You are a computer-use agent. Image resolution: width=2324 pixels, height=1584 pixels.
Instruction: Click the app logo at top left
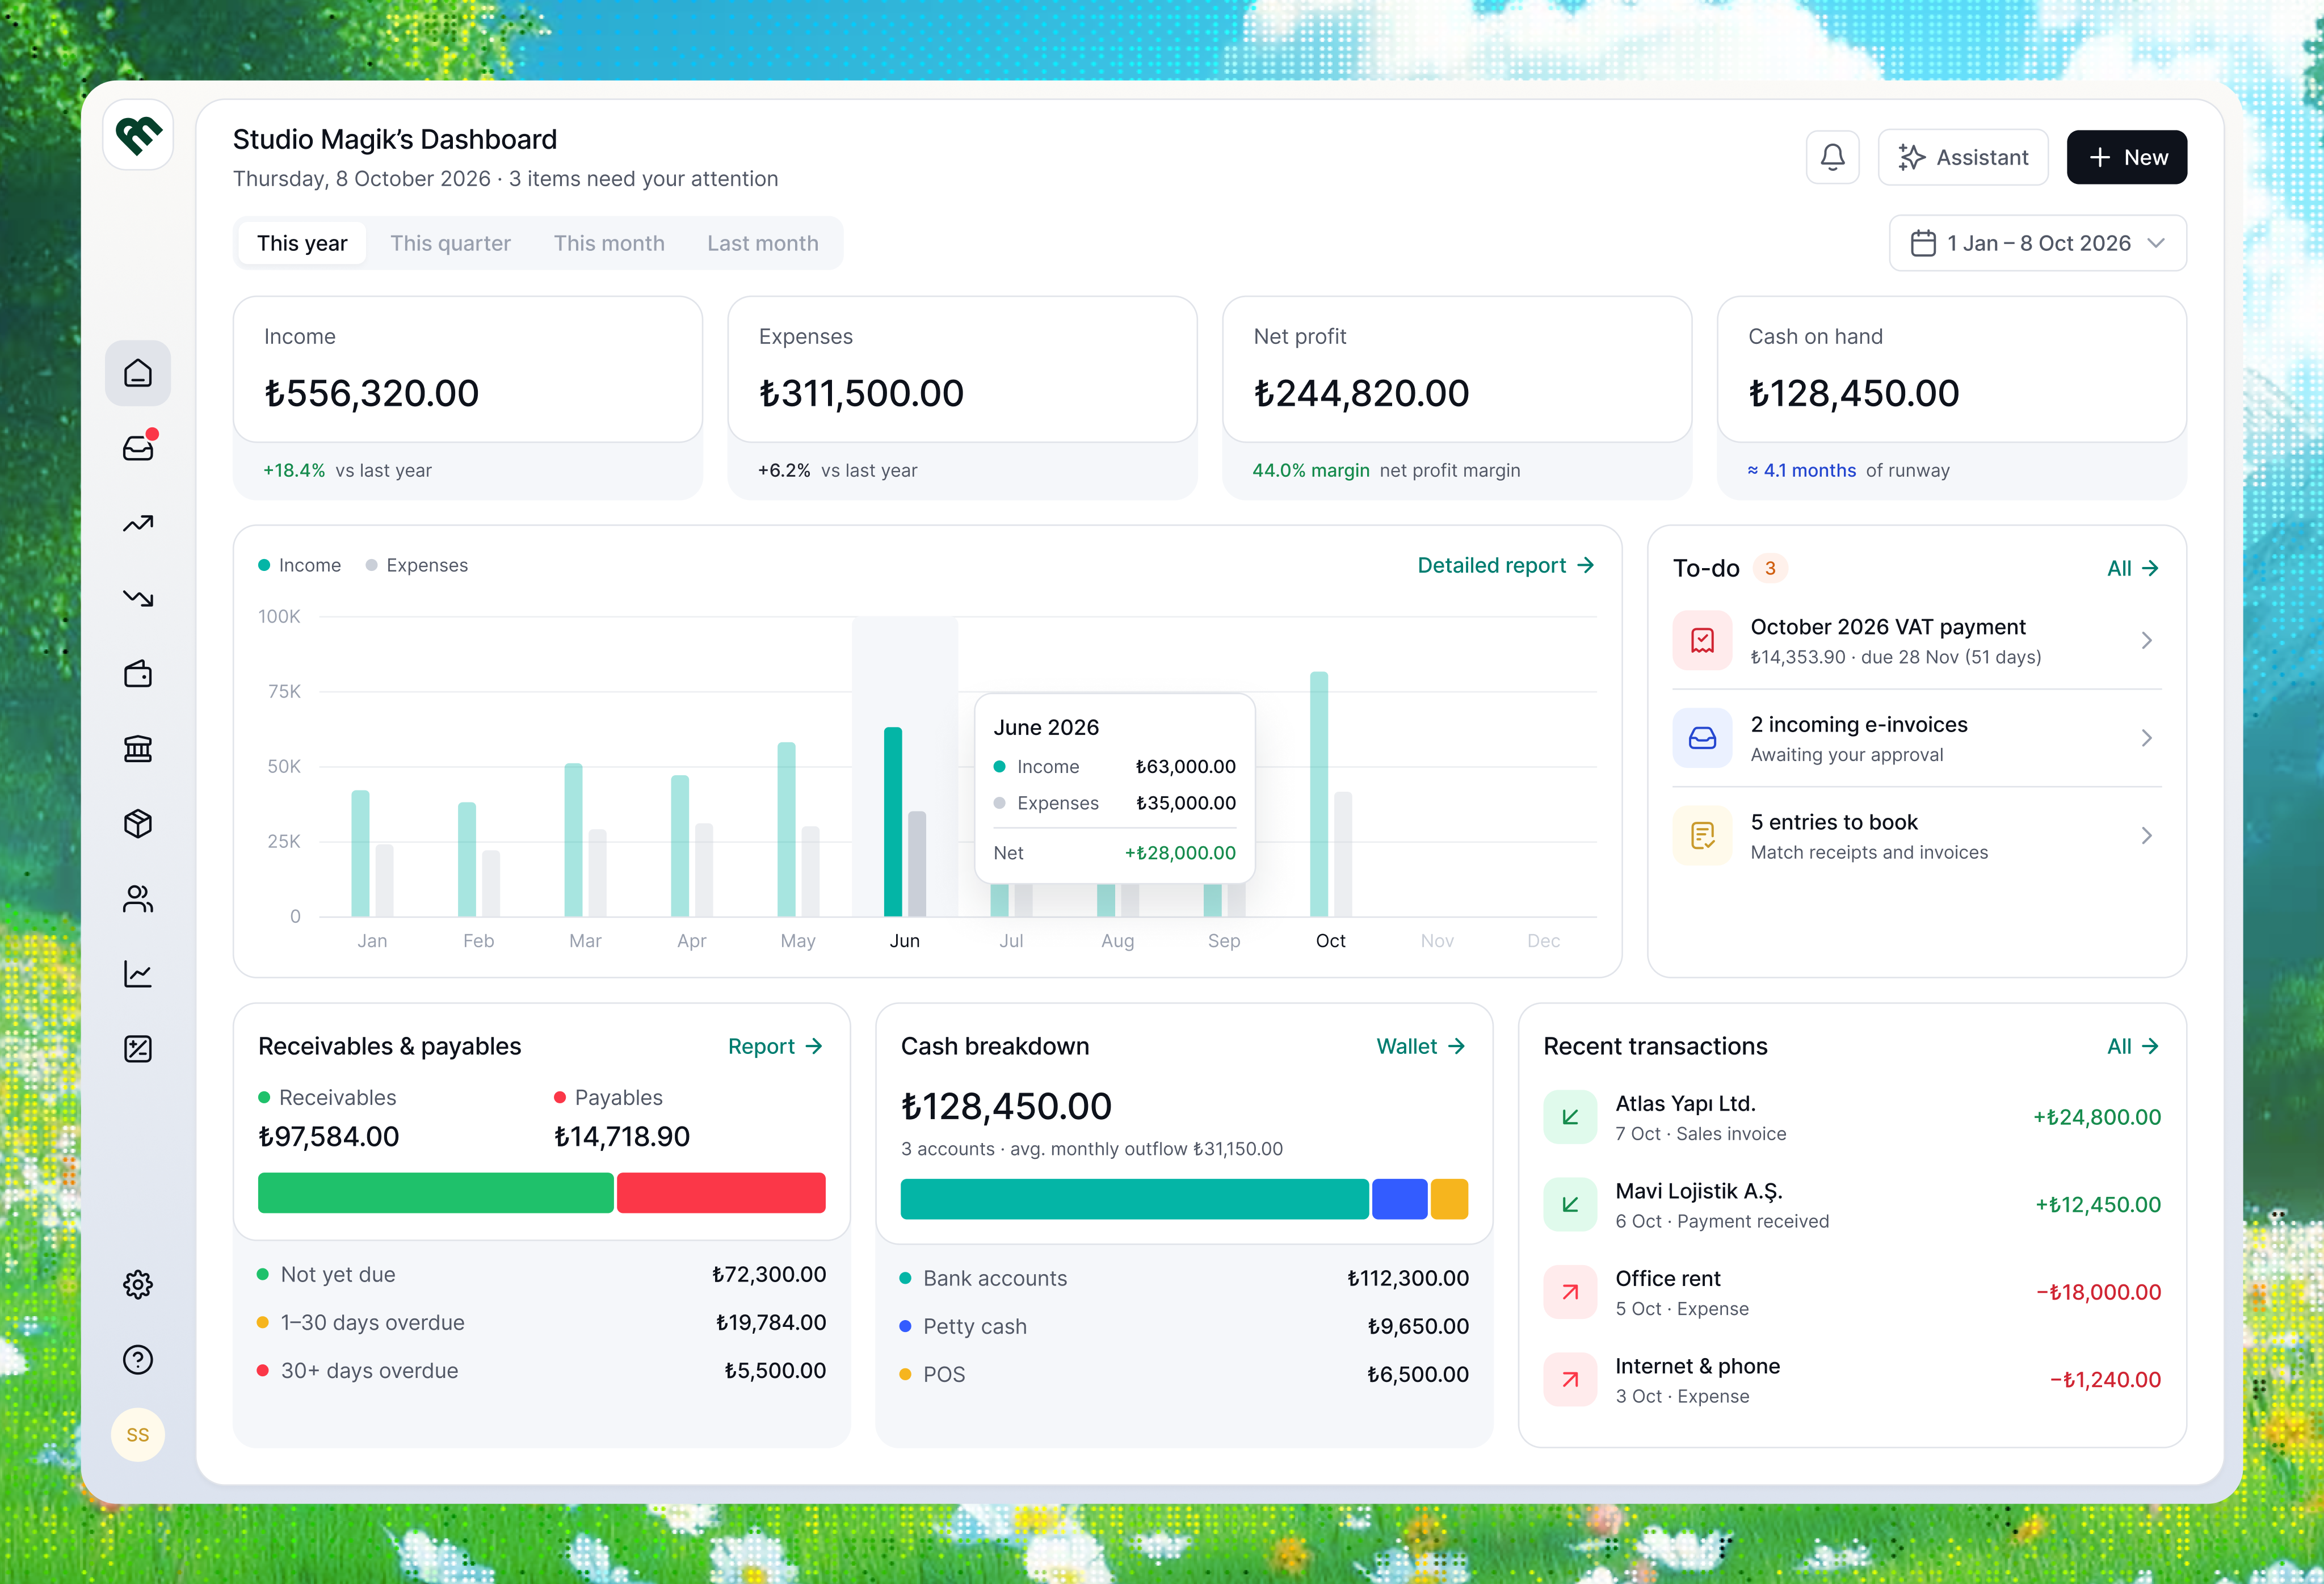coord(138,134)
